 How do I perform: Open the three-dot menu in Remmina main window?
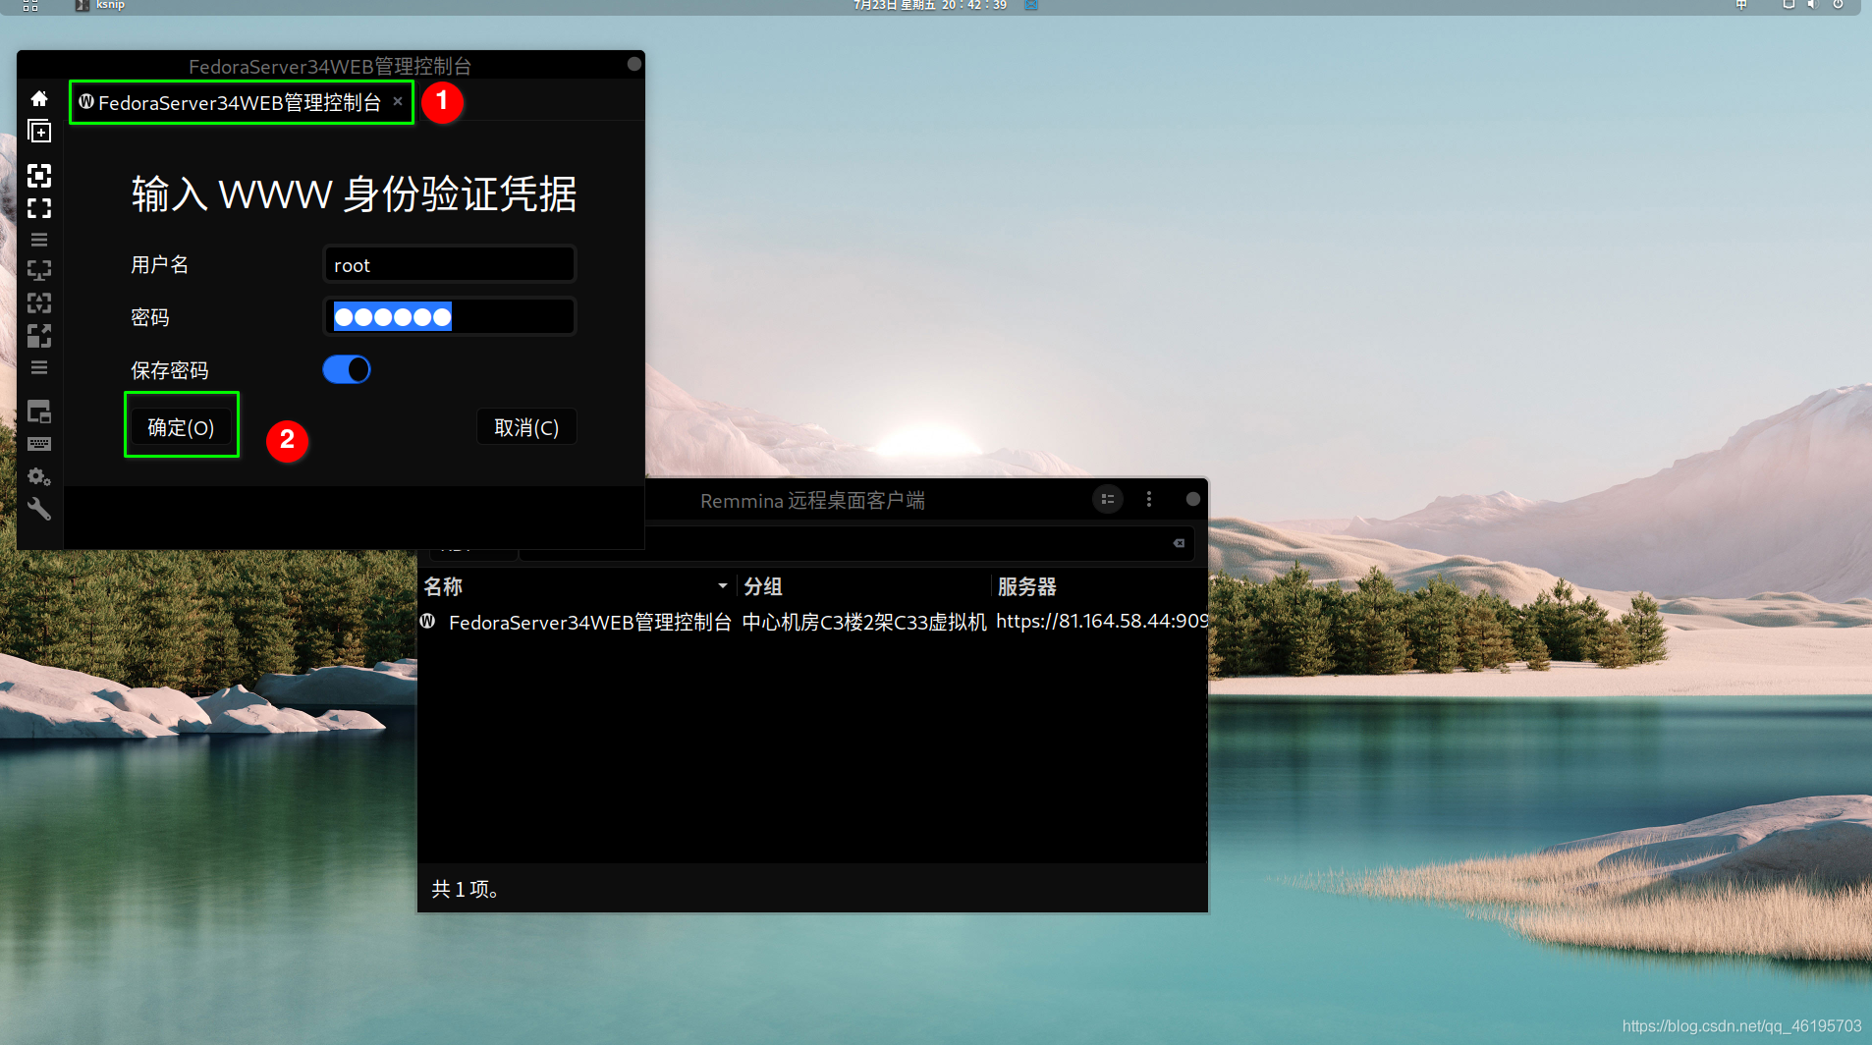1149,499
